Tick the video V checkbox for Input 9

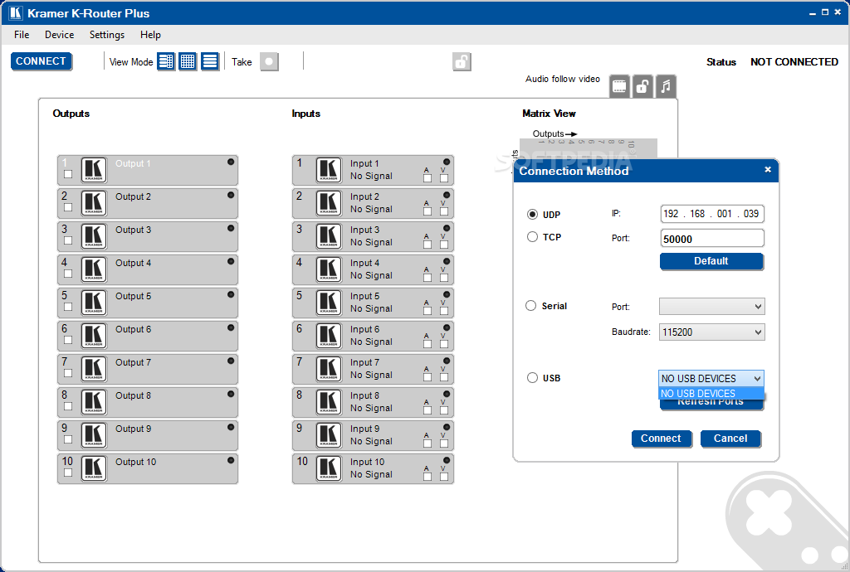444,444
